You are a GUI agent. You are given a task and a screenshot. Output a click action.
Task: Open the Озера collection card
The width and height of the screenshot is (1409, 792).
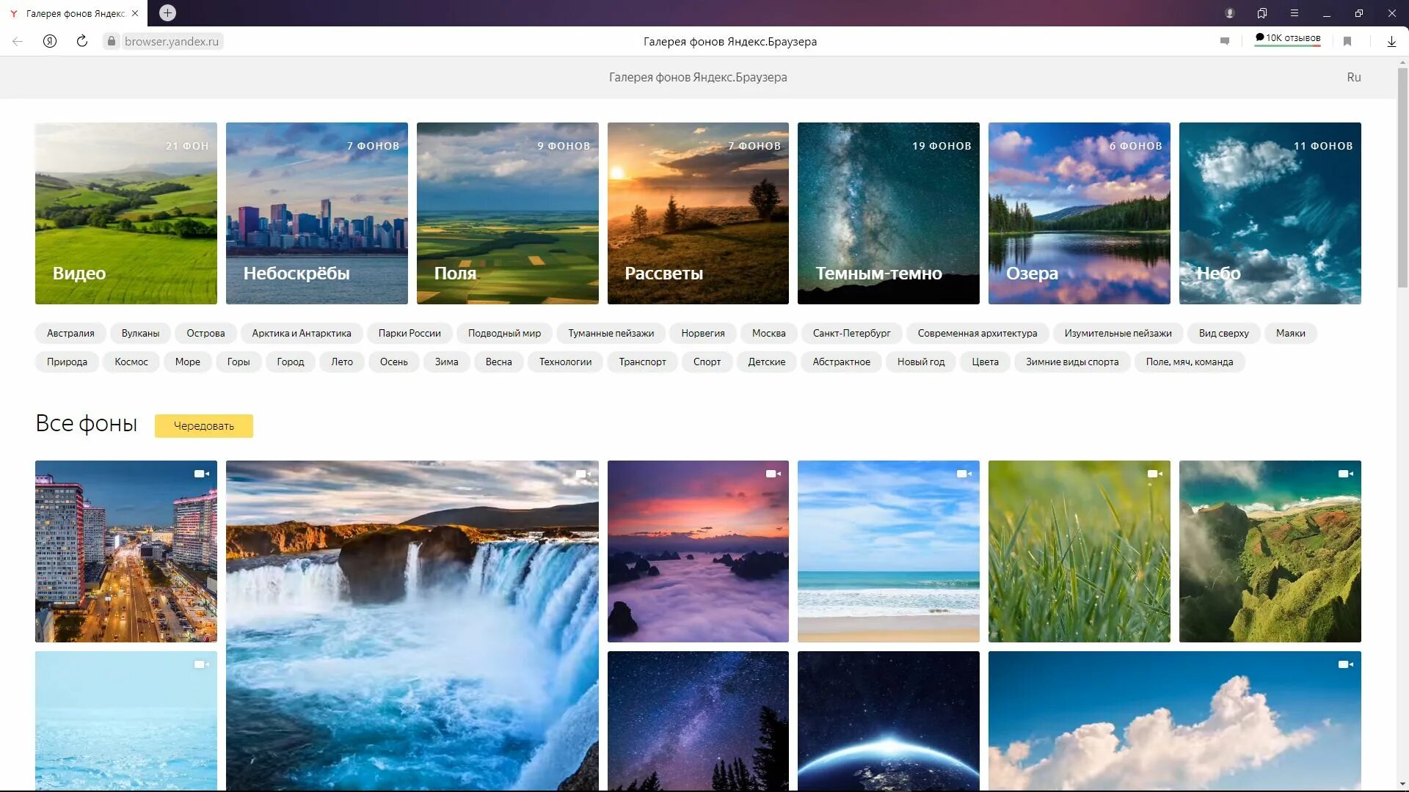pos(1079,213)
